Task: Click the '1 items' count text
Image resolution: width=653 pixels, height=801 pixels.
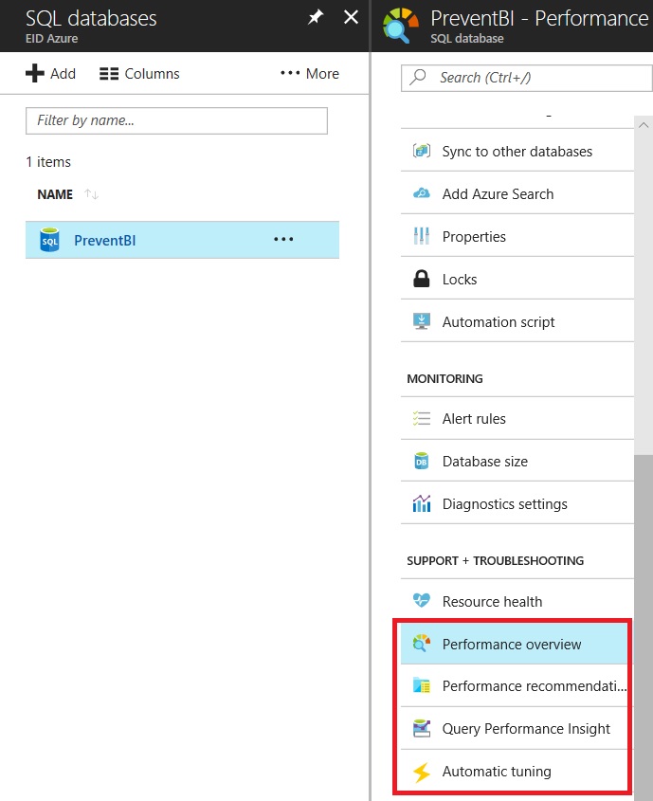Action: (x=48, y=162)
